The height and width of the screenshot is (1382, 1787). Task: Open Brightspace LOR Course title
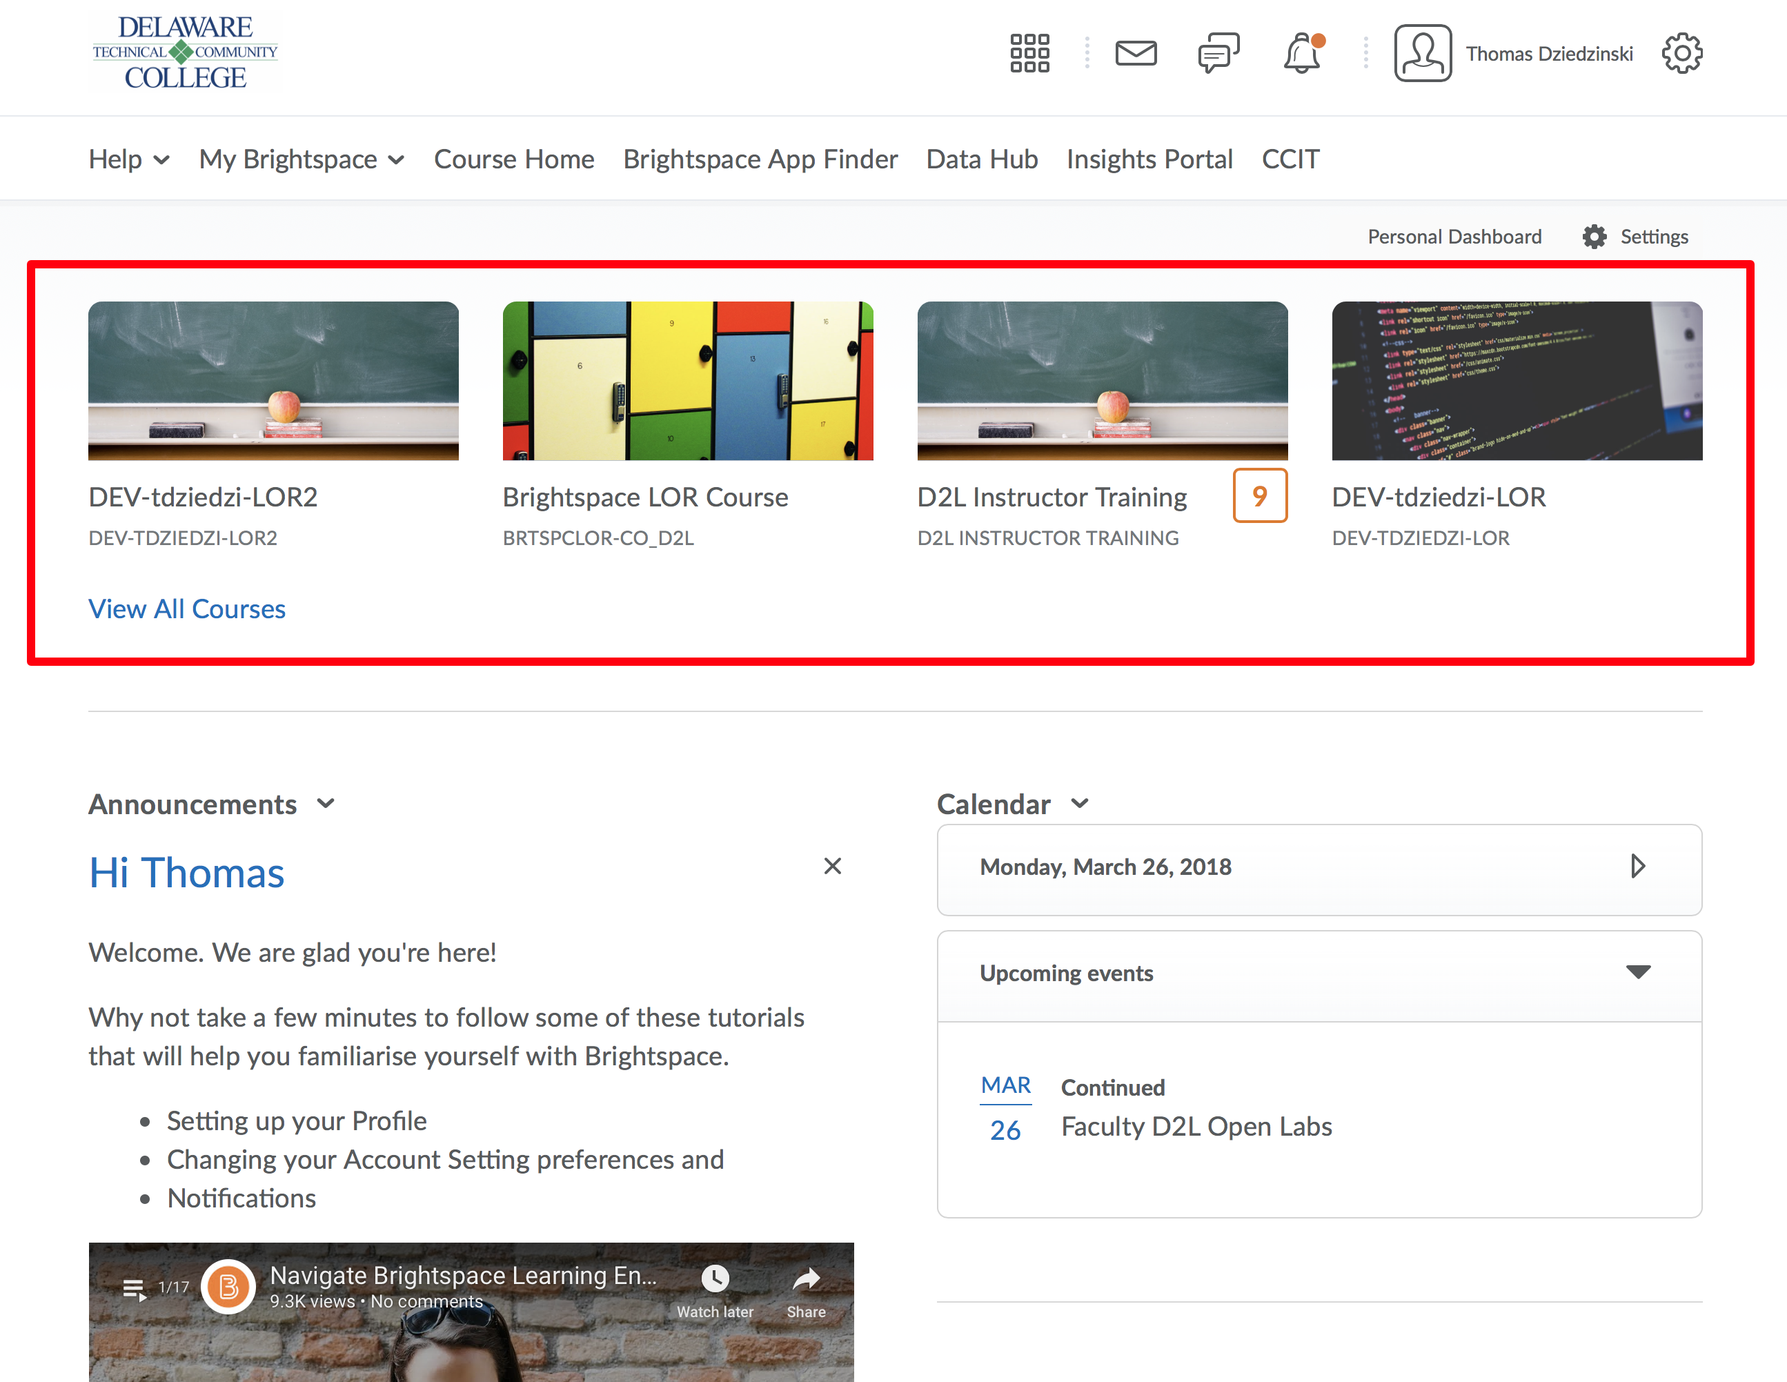(x=646, y=497)
